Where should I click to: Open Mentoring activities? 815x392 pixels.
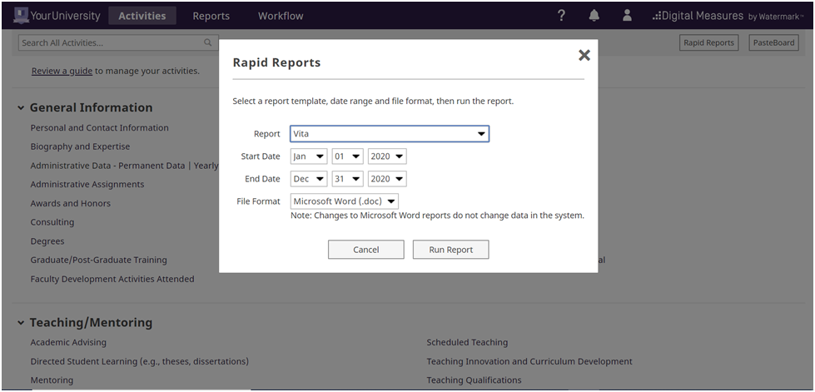52,380
